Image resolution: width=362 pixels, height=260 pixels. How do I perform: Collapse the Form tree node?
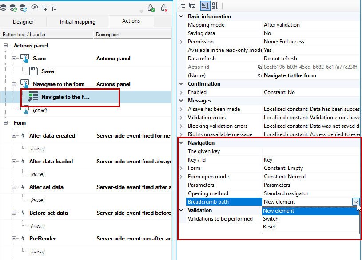[x=5, y=123]
